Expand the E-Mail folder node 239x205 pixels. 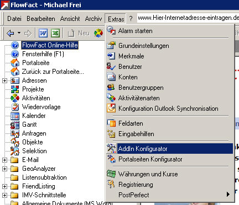[4, 160]
